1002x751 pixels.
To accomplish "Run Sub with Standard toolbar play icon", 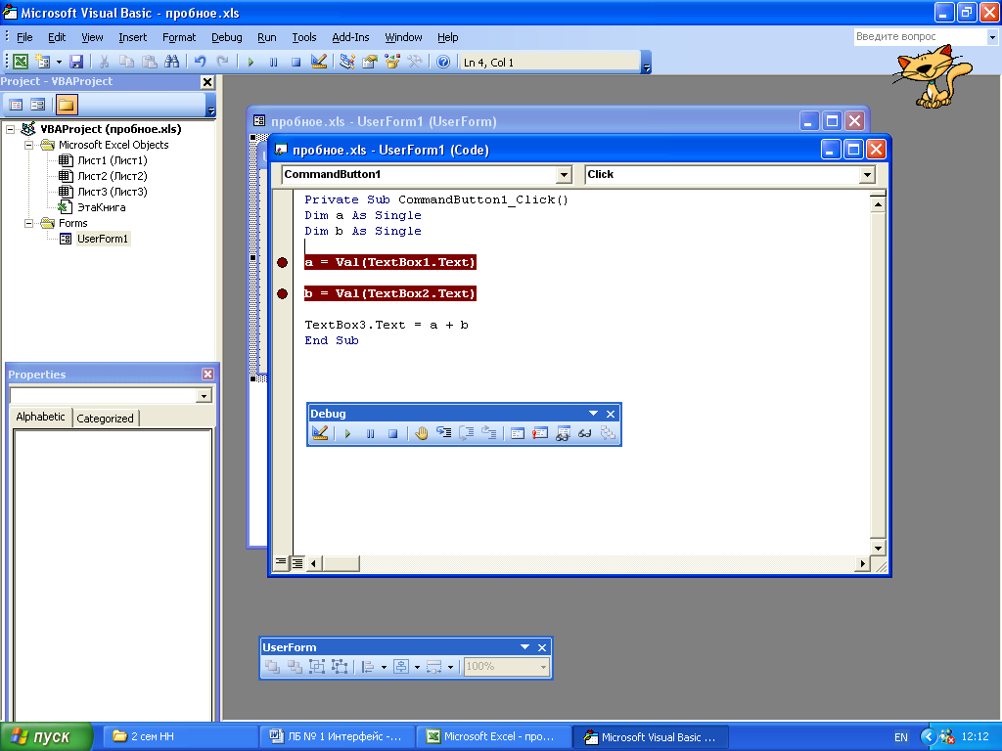I will [250, 62].
